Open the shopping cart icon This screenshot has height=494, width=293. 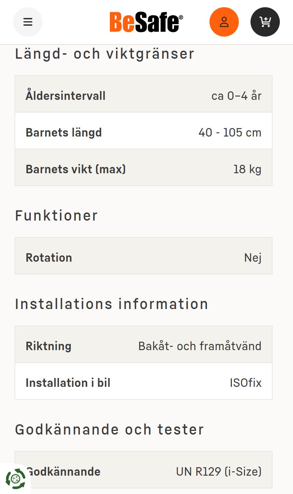point(265,22)
